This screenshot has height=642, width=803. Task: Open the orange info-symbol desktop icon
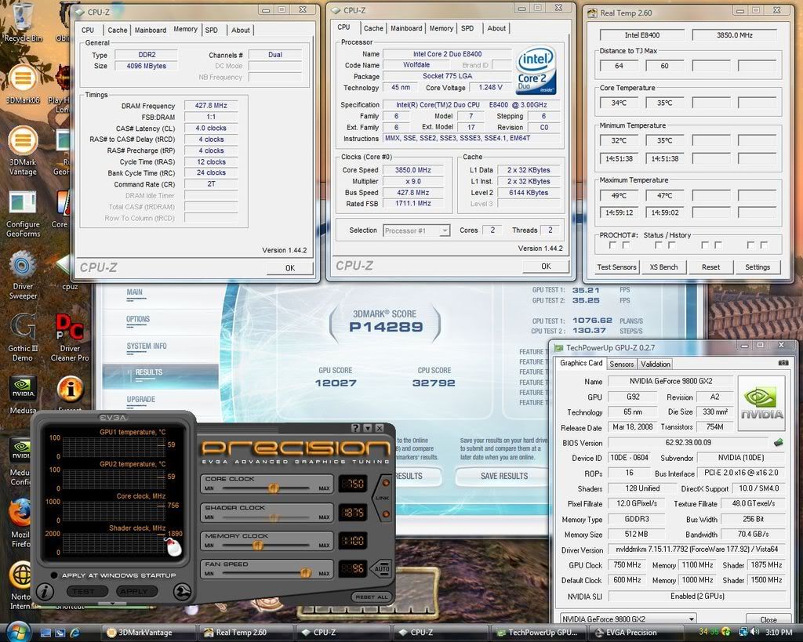(x=70, y=389)
